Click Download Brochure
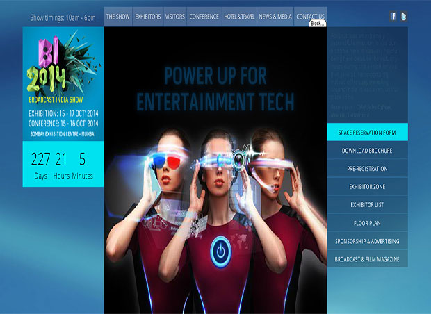Screen dimensions: 431x314 pyautogui.click(x=367, y=151)
